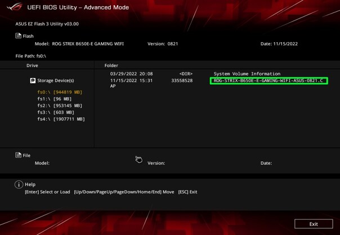
Task: Select the ROG-STRIX-B650E-E-GAMING-WIFI-ASUS-0821 BIOS file
Action: click(x=269, y=81)
